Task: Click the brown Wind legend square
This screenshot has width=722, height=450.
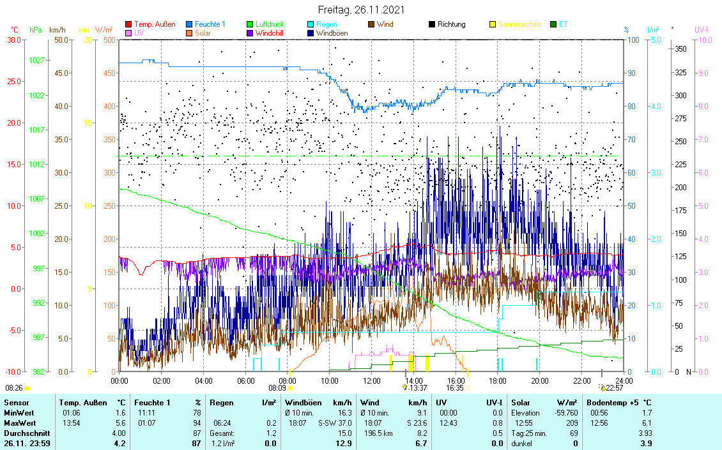Action: point(371,24)
